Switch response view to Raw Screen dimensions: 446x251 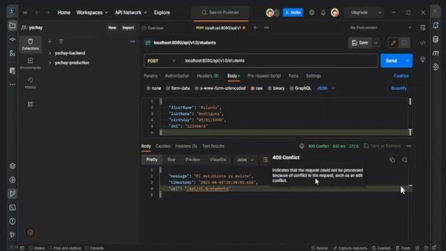point(171,160)
